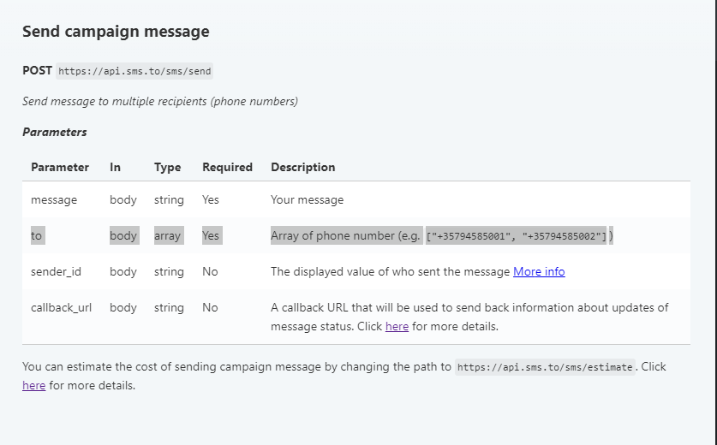This screenshot has width=717, height=445.
Task: Click the api.sms.to/sms/estimate URL code
Action: (545, 367)
